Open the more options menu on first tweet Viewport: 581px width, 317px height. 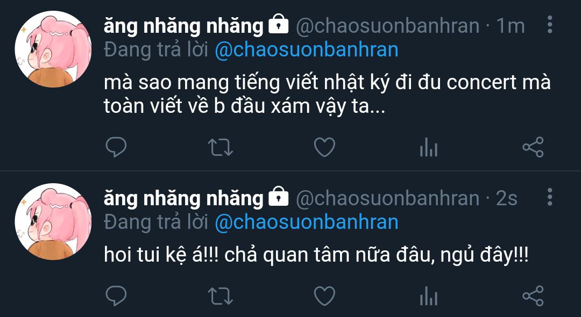click(550, 24)
